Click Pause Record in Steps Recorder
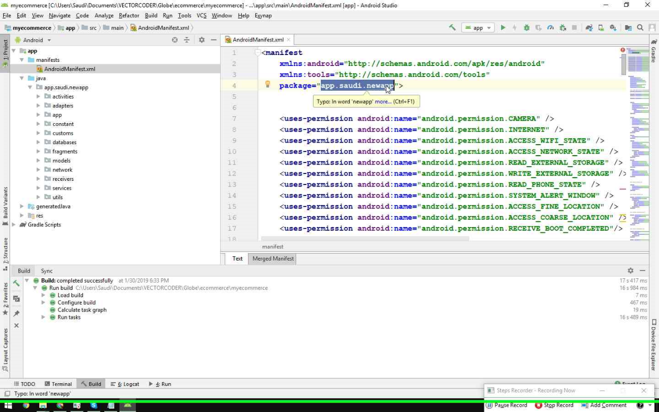 (506, 405)
